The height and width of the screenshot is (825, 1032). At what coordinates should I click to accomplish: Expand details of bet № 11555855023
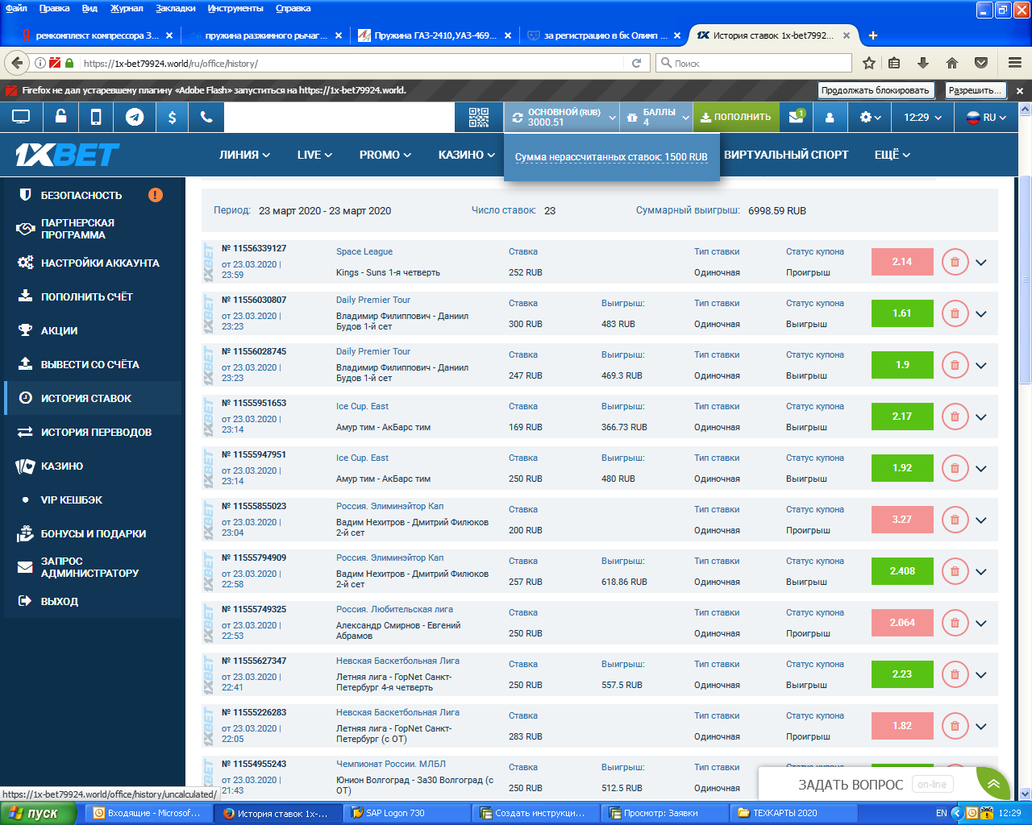click(x=981, y=520)
